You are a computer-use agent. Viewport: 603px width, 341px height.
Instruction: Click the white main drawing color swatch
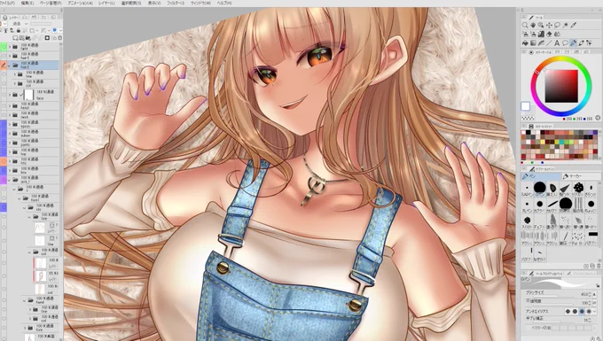tap(525, 106)
